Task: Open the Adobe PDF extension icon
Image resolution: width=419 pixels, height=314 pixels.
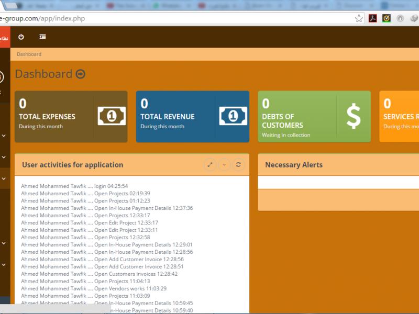Action: coord(373,18)
